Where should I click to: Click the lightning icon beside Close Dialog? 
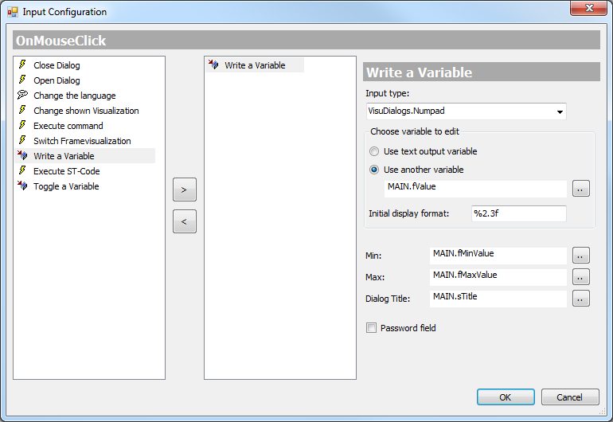[22, 64]
